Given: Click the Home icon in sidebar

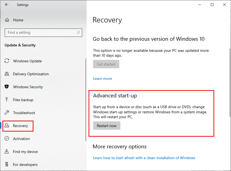Looking at the screenshot, I should 7,20.
